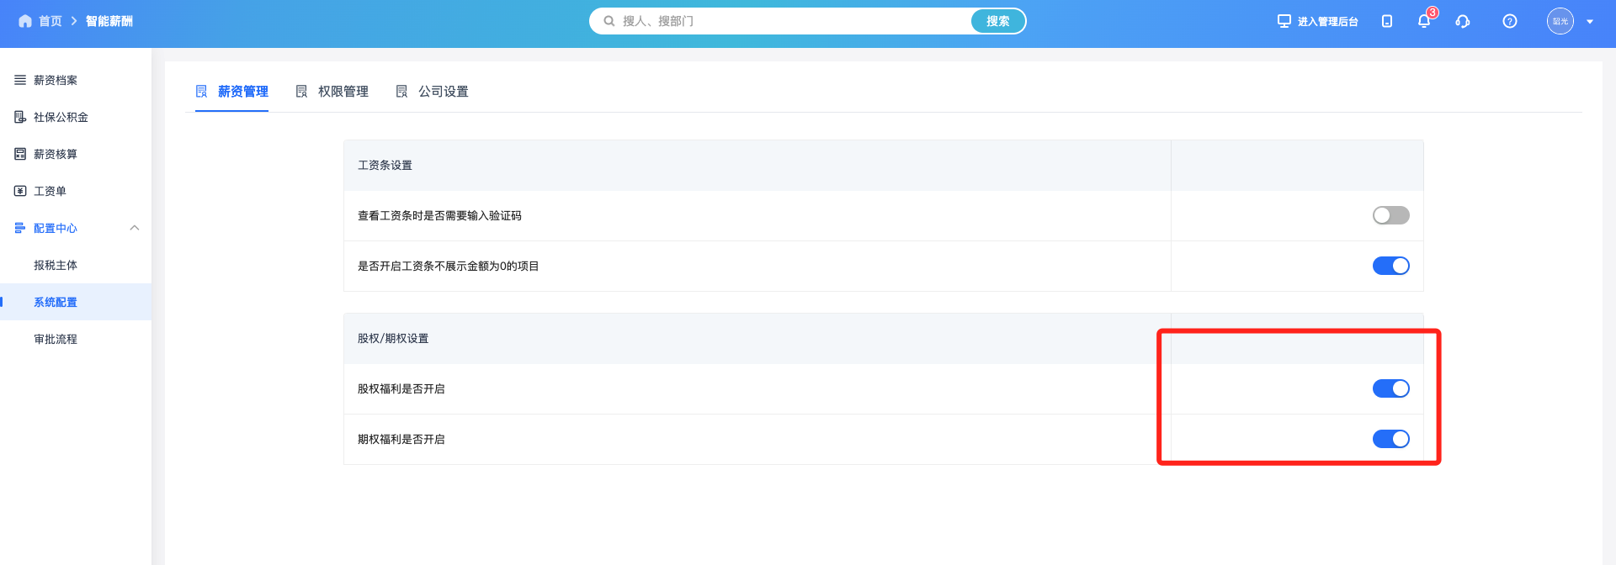Click the 搜索 button
The height and width of the screenshot is (565, 1616).
(x=997, y=21)
